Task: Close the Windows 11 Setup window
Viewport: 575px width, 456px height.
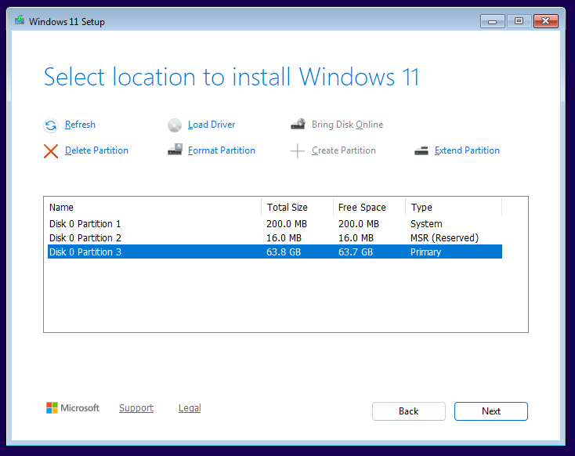Action: point(546,21)
